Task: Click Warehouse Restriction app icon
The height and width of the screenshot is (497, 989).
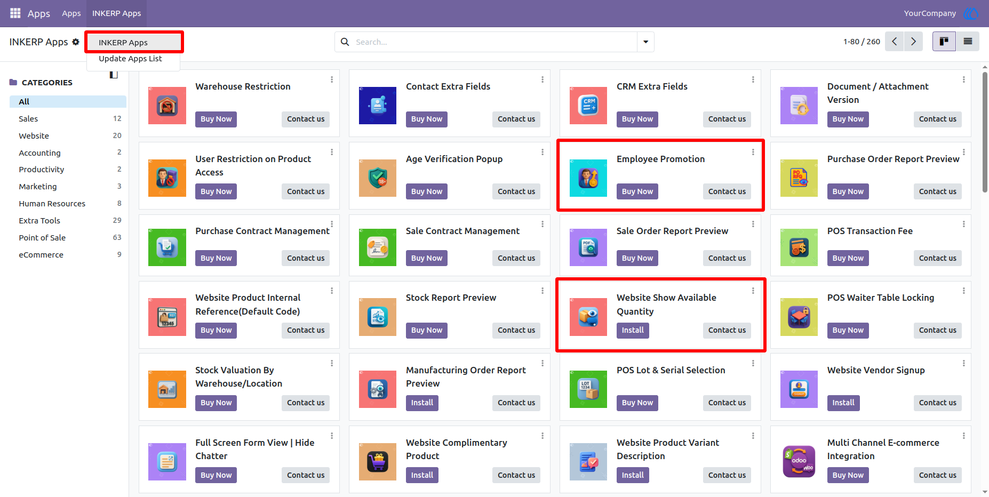Action: 167,106
